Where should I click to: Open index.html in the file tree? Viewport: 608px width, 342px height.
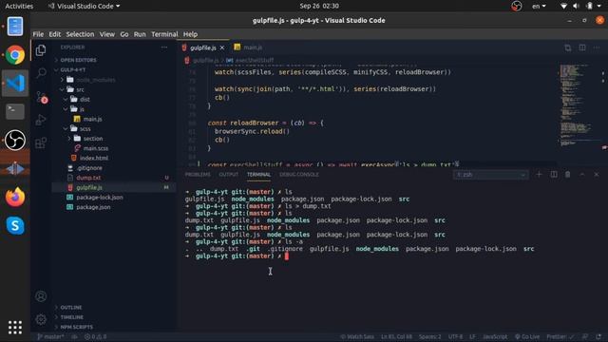click(x=94, y=159)
